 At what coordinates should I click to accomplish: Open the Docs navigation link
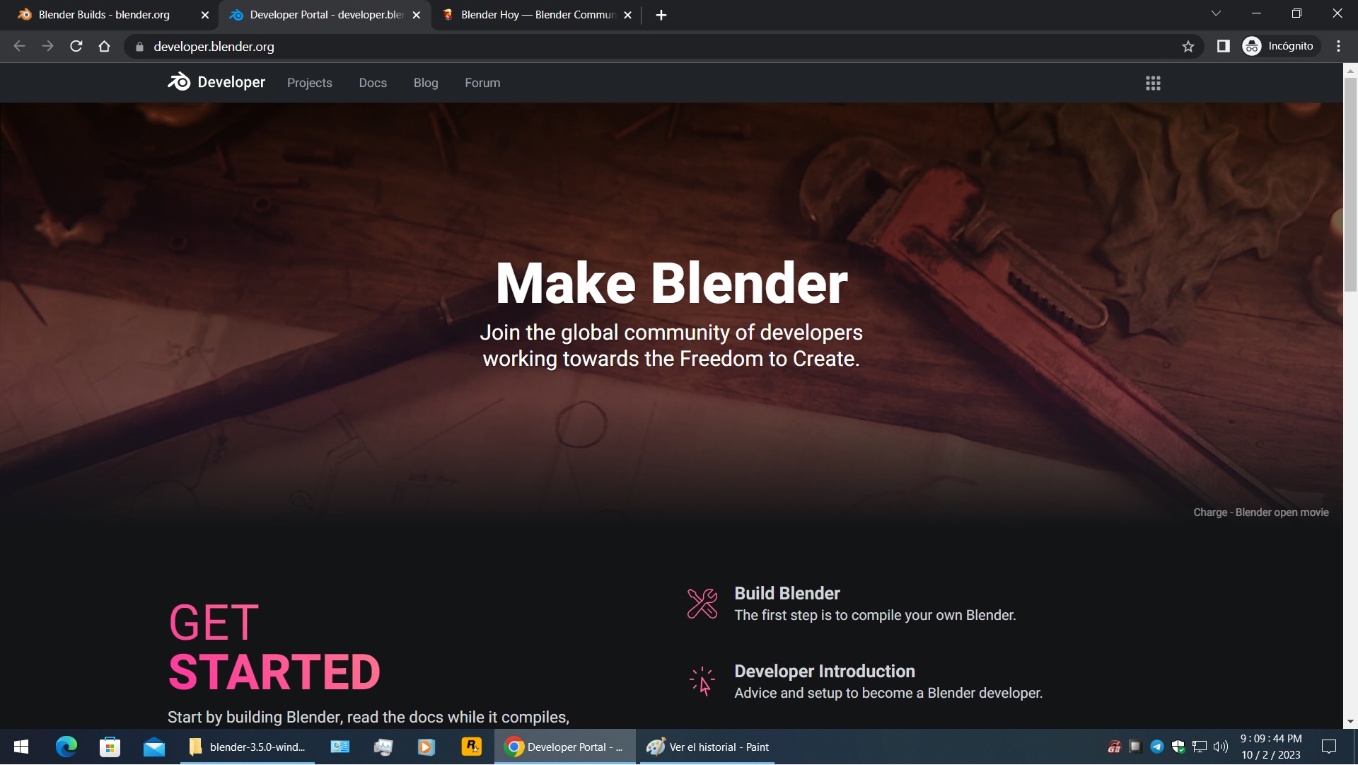click(x=373, y=83)
